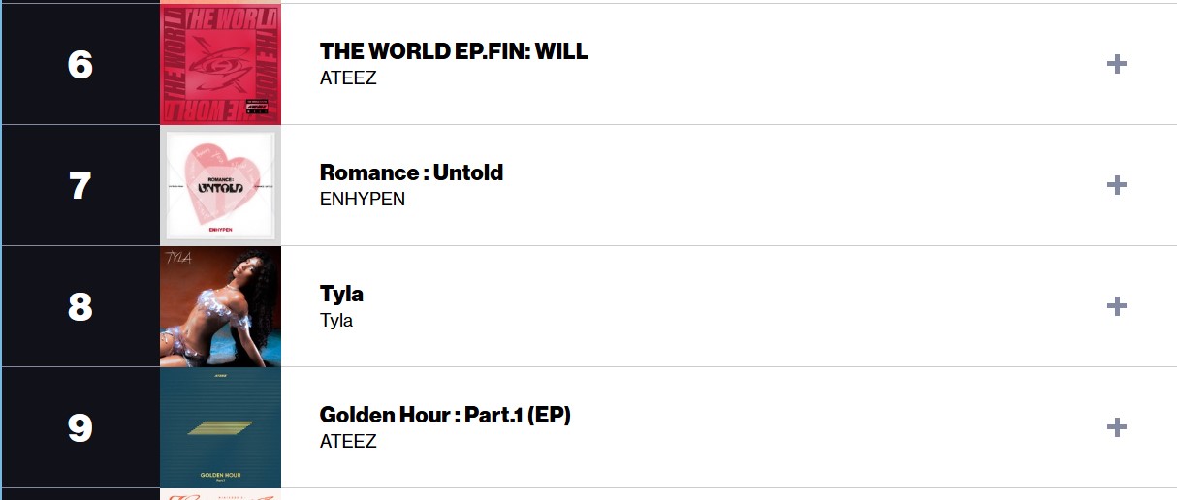Select the THE WORLD EP.FIN: WILL title
The image size is (1177, 500).
(454, 51)
